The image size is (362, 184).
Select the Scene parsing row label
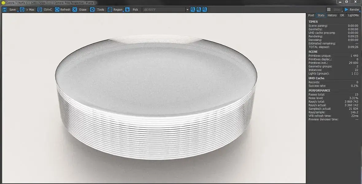click(318, 26)
